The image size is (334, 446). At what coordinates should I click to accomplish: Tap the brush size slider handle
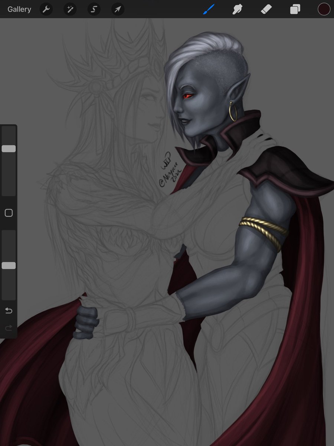point(9,149)
